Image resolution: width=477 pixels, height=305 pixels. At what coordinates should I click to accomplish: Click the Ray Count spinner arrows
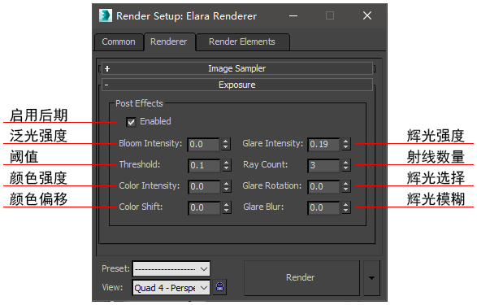pyautogui.click(x=345, y=165)
